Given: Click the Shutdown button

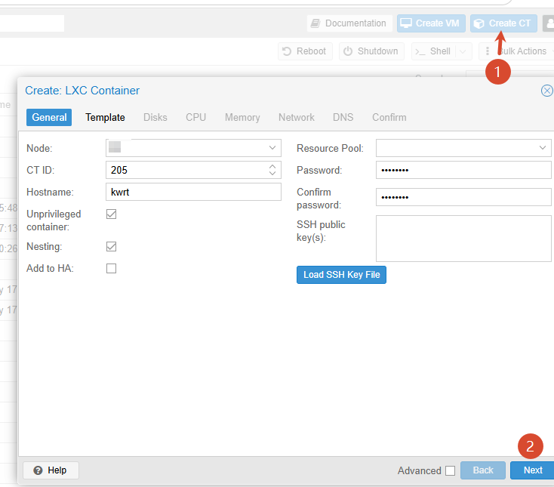Looking at the screenshot, I should coord(371,51).
